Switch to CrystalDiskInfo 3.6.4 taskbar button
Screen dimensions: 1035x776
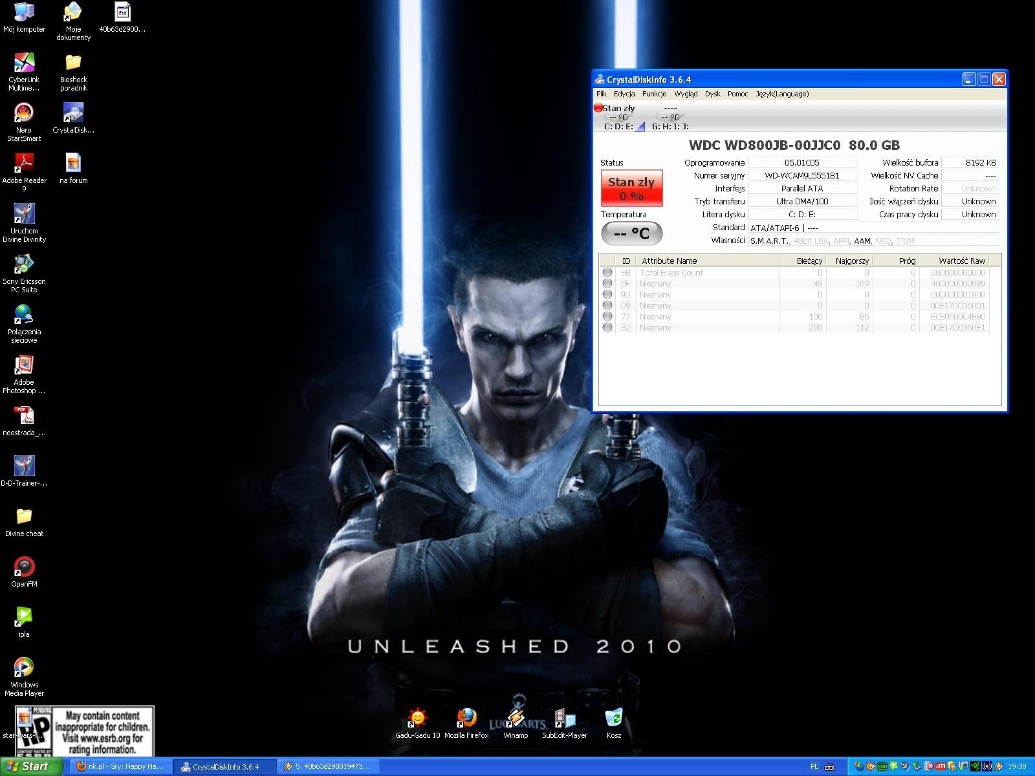225,766
